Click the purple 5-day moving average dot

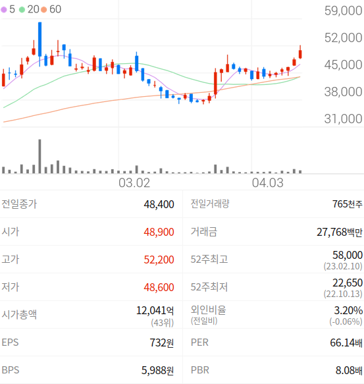[x=4, y=10]
